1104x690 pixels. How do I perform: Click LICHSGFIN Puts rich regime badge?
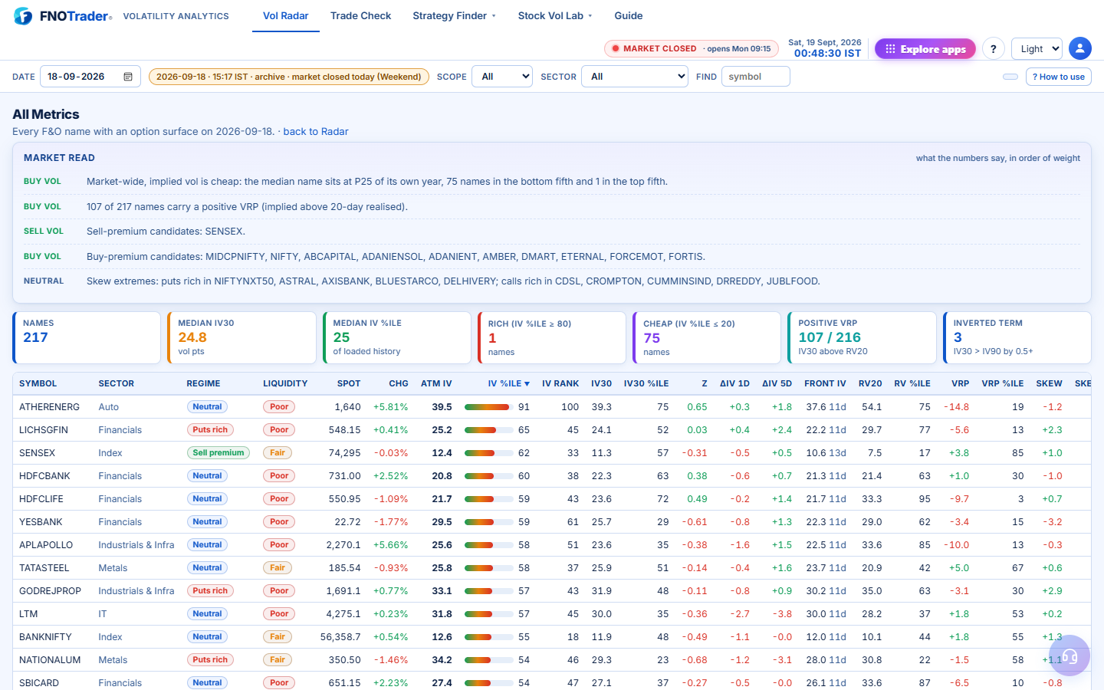(x=210, y=430)
